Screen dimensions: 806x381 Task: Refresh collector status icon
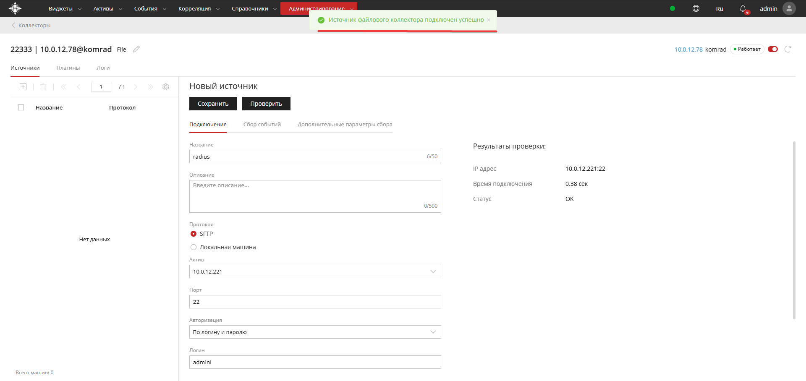point(788,49)
